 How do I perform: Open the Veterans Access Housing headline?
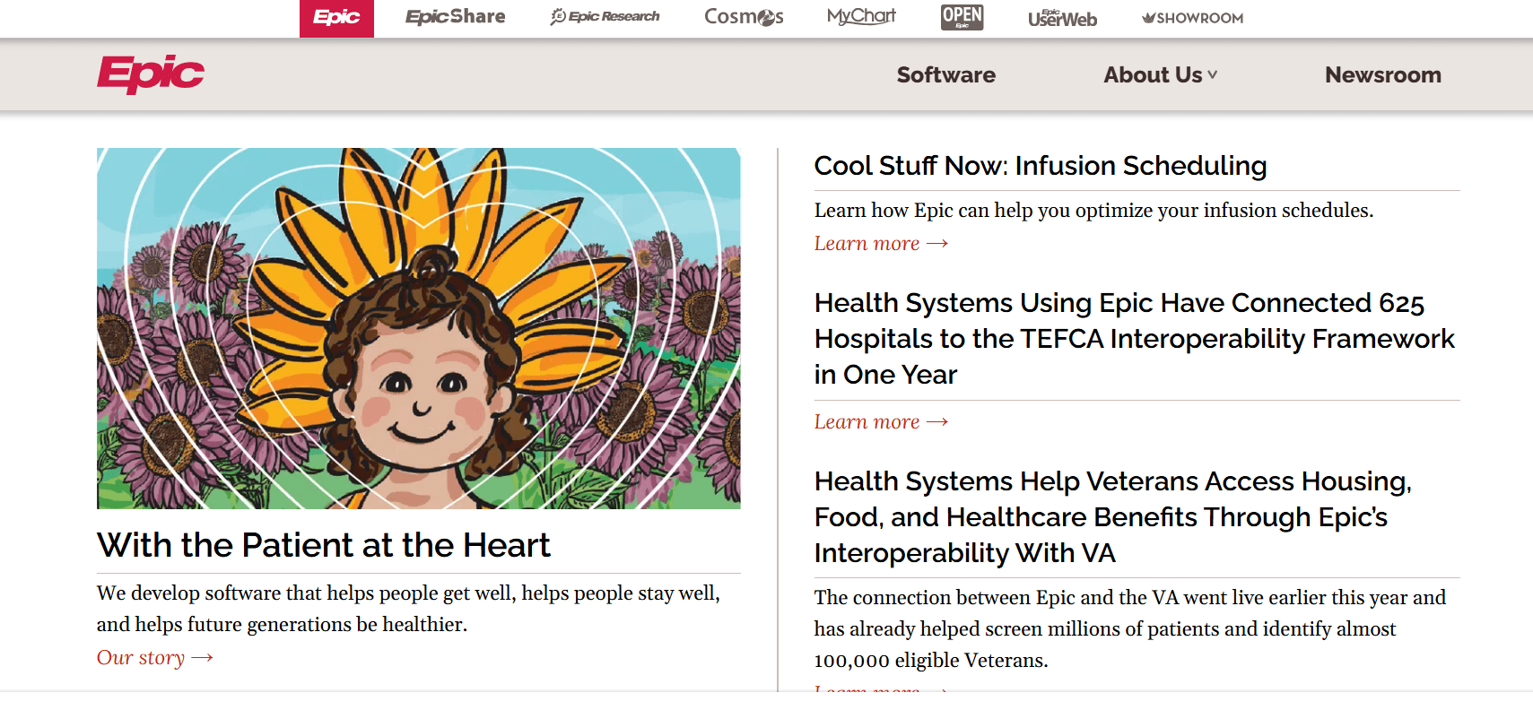(1112, 517)
